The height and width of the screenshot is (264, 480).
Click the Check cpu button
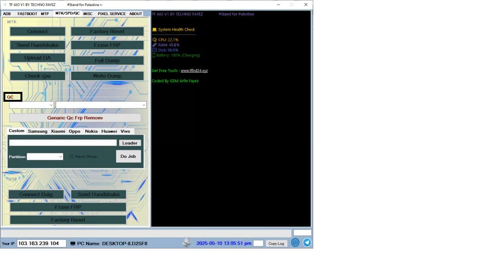click(x=38, y=76)
